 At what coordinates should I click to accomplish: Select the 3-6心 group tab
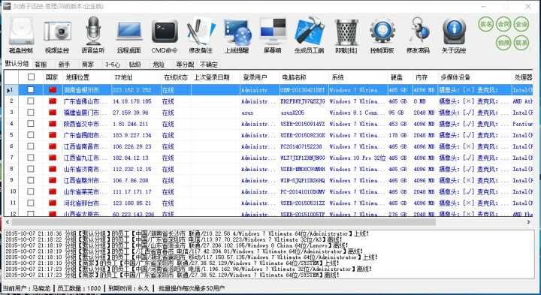(x=113, y=65)
